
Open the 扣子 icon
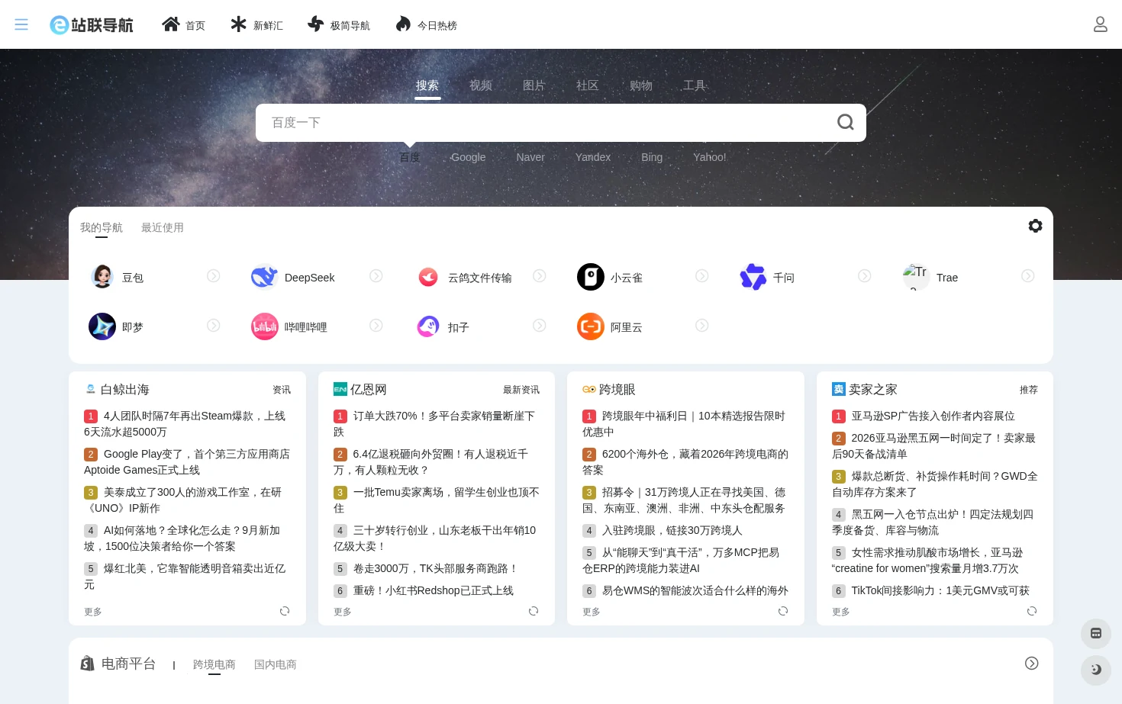(428, 326)
